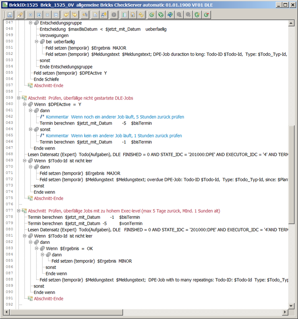Click the first expand plus toolbar icon
Screen dimensions: 298x319
click(30, 15)
